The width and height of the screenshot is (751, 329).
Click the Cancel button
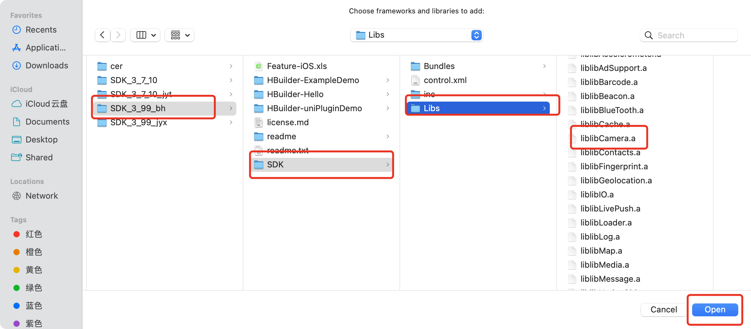(663, 310)
